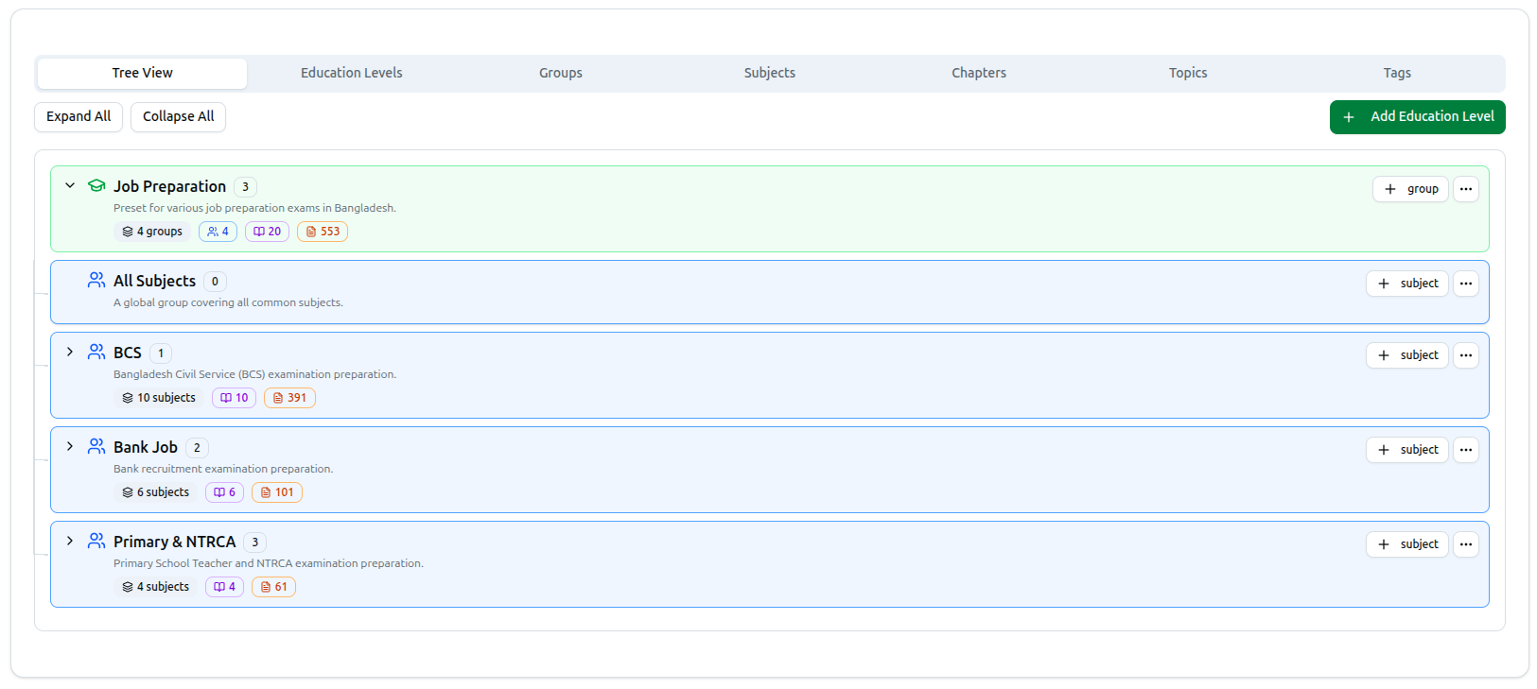Click the people icon beside Primary & NTRCA
Image resolution: width=1537 pixels, height=689 pixels.
click(x=96, y=542)
